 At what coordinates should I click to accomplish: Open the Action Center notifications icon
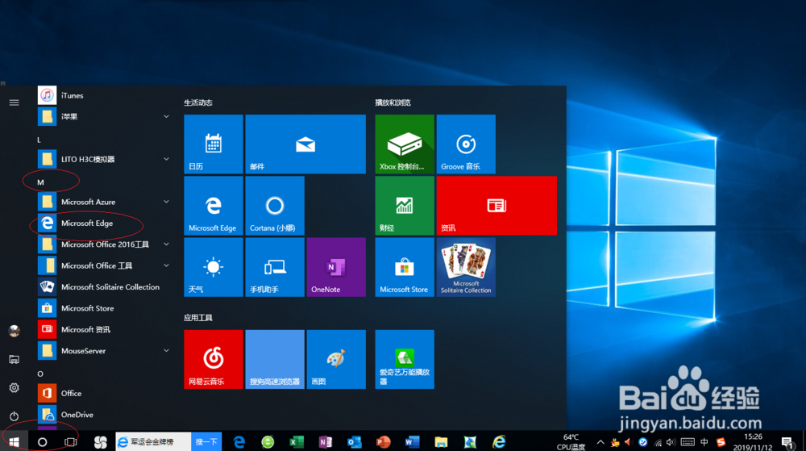(x=787, y=442)
